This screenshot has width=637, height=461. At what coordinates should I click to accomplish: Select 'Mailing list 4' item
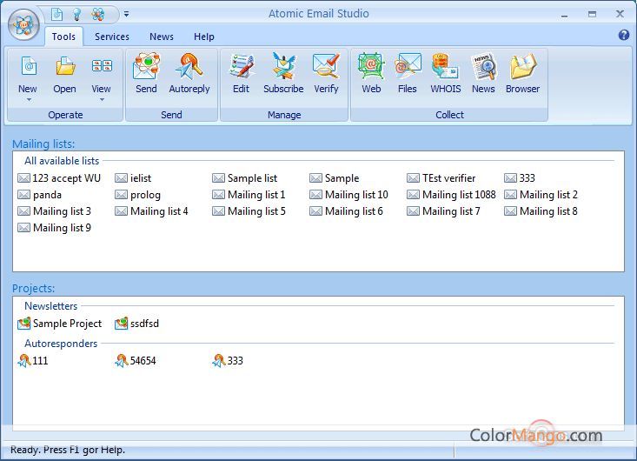pos(151,211)
